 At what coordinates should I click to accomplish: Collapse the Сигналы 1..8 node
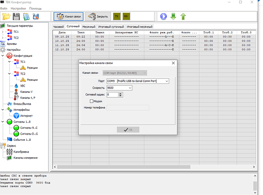[3, 122]
